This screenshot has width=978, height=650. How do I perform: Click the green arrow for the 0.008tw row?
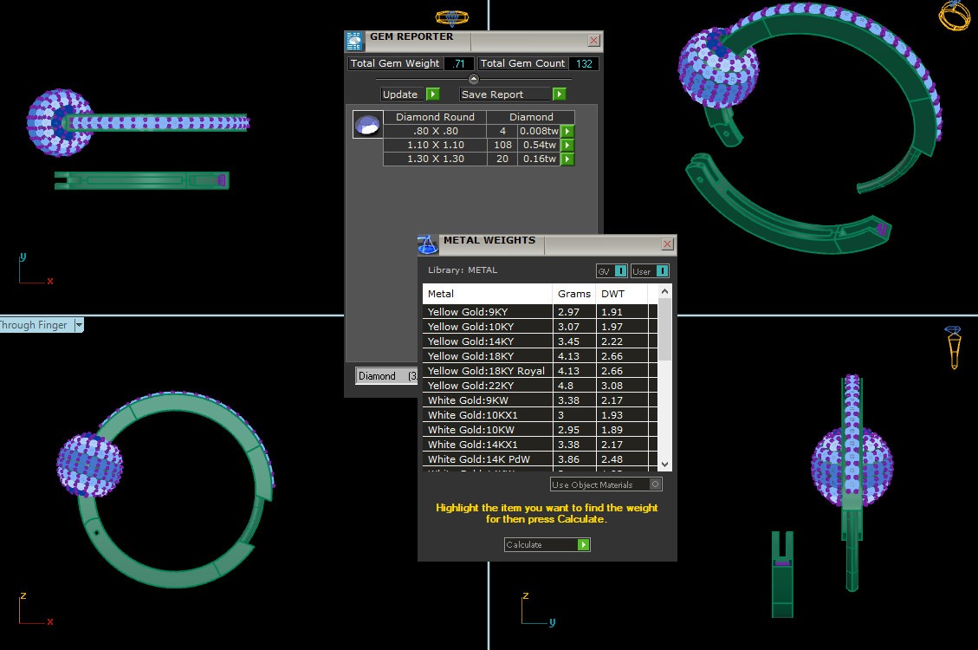567,132
